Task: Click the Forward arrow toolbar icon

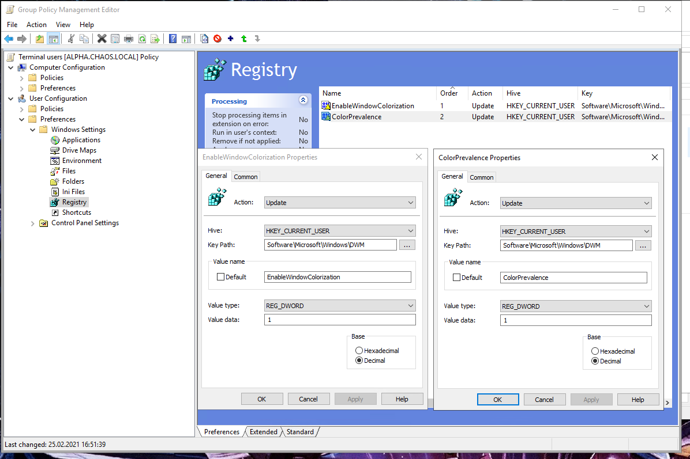Action: tap(21, 39)
